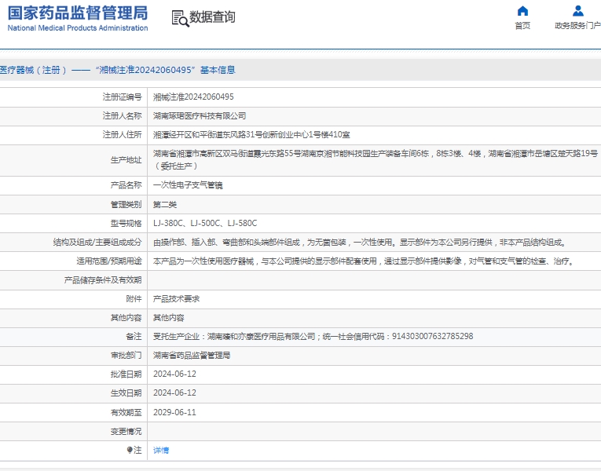
Task: Click the 注册人住所 address value
Action: pyautogui.click(x=251, y=134)
